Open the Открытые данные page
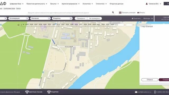This screenshot has width=169, height=95. (116, 4)
